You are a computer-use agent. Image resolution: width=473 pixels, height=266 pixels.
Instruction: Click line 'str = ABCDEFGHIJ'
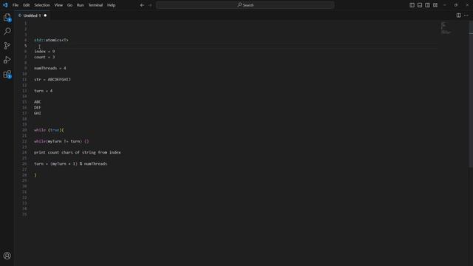tap(52, 80)
